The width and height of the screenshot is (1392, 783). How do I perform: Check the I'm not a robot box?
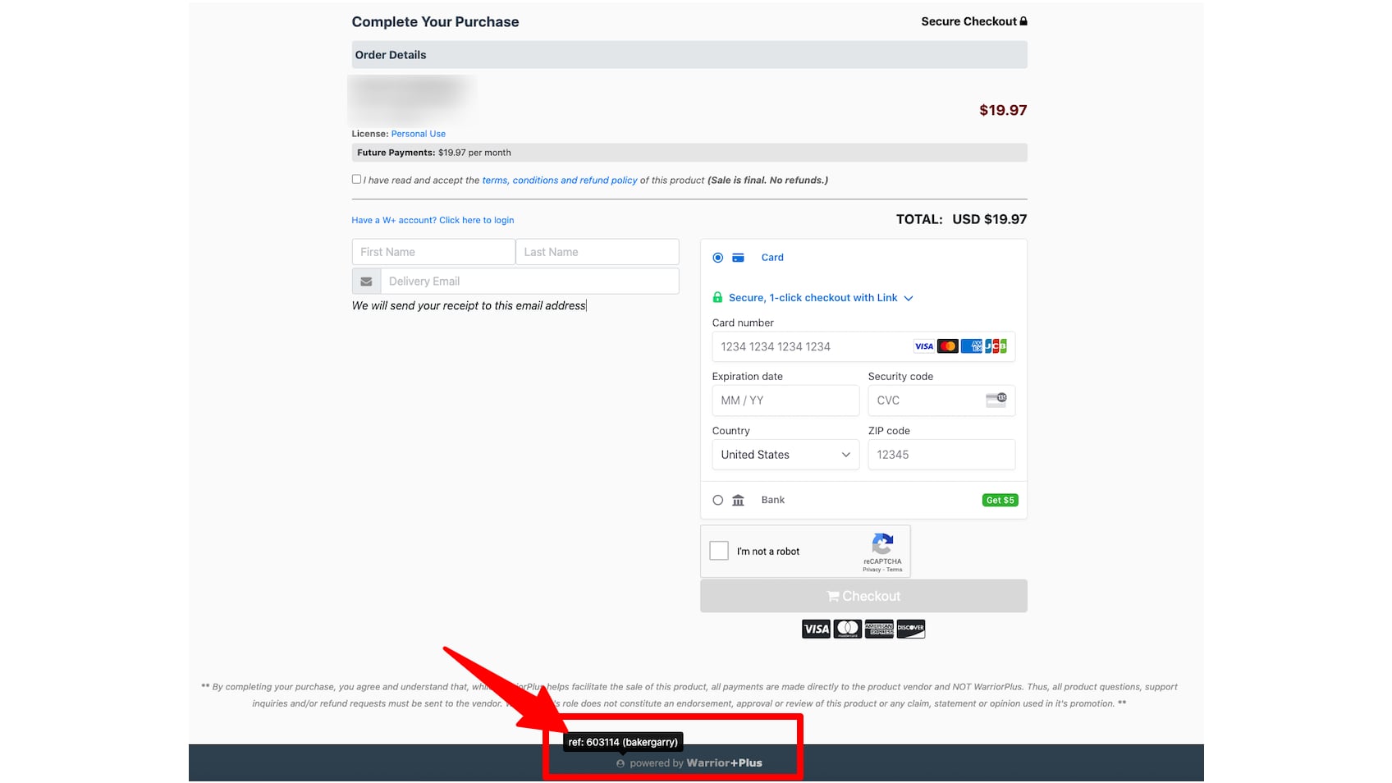719,551
